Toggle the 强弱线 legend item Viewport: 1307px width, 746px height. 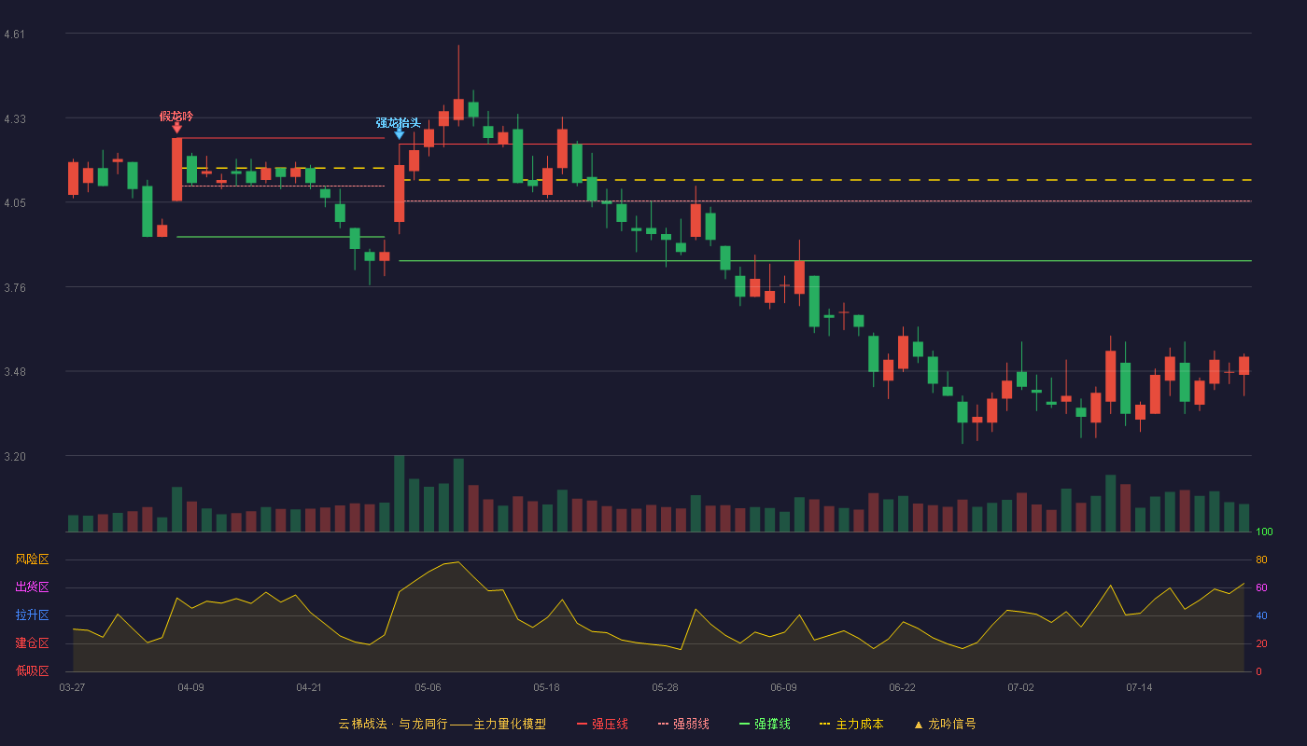tap(683, 724)
